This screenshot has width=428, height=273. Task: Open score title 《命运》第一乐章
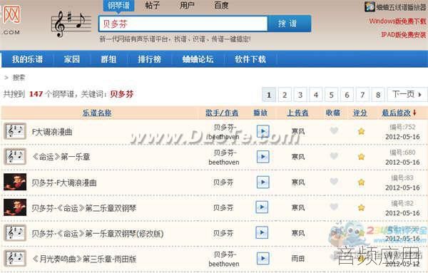click(61, 157)
